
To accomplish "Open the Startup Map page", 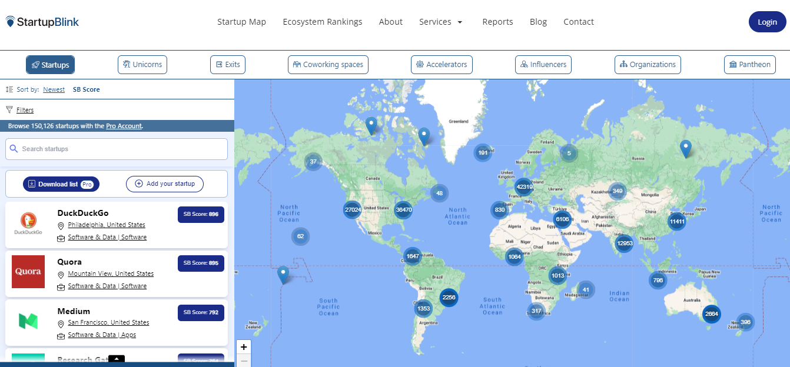I will [x=241, y=22].
